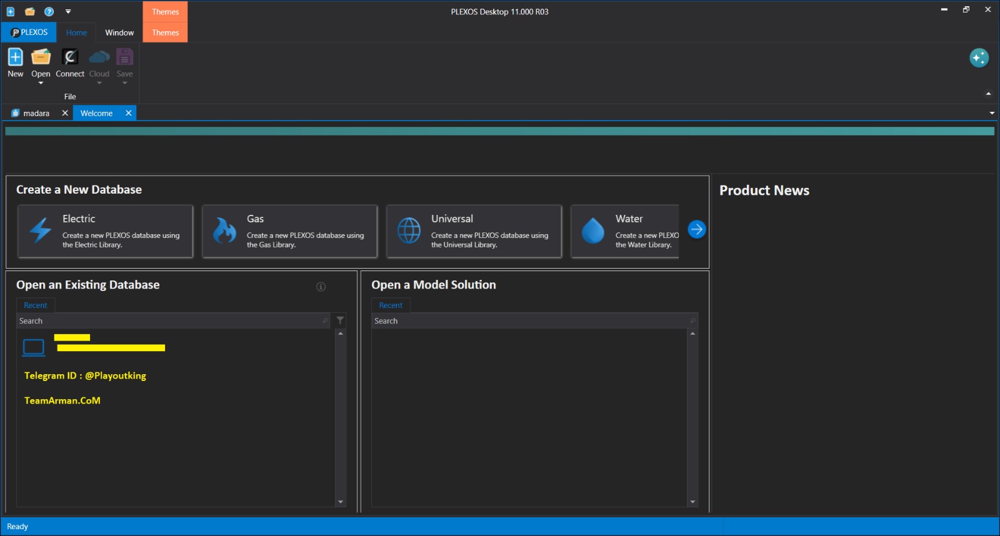Click the up arrow of the model solution list scrollbar
1000x536 pixels.
[692, 334]
